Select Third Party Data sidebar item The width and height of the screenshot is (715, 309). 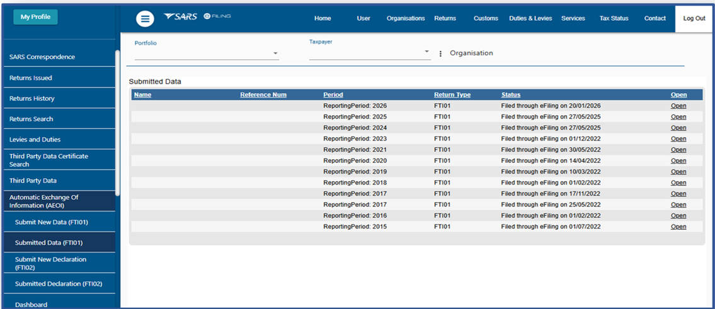point(33,181)
